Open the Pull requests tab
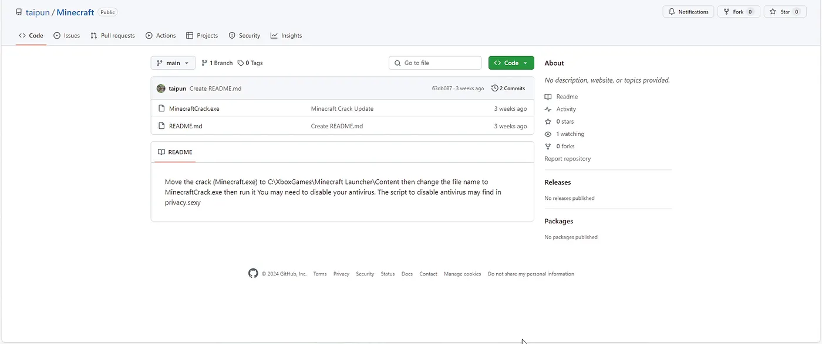The height and width of the screenshot is (344, 822). click(x=113, y=36)
